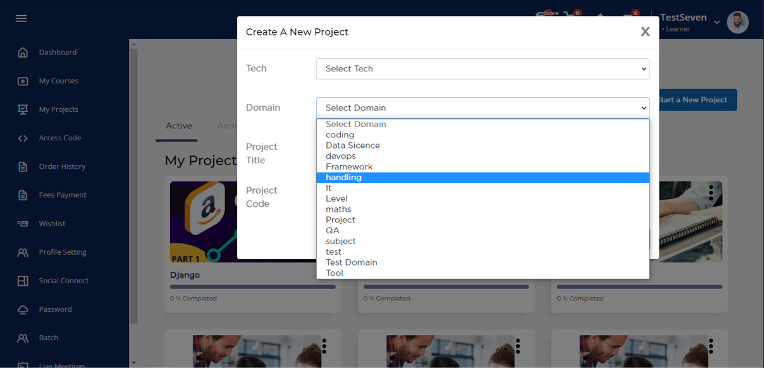Pick 'Test Domain' from the list
This screenshot has width=764, height=368.
point(351,262)
